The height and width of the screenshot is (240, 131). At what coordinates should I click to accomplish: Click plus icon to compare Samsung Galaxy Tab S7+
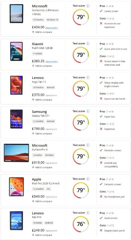coord(33,133)
